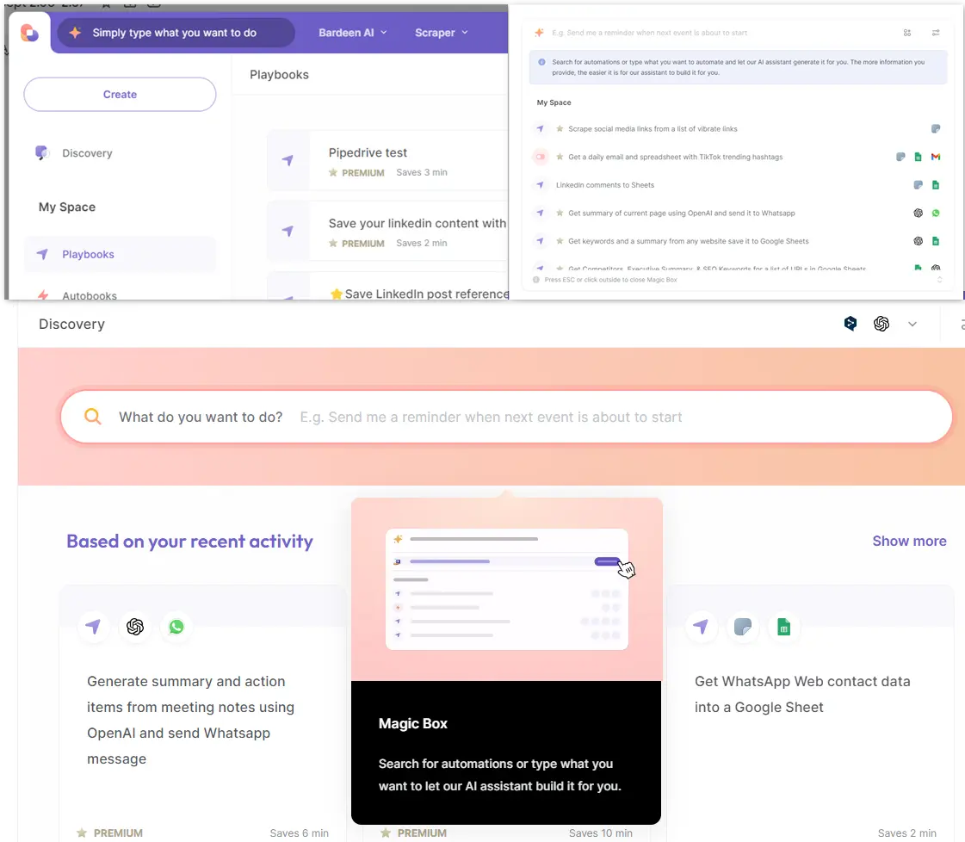Click the Playbooks paper-plane sidebar icon
Viewport: 965px width, 842px height.
(42, 254)
